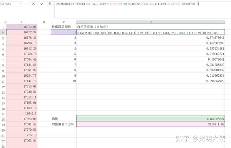Click inside the formula bar text

pos(127,4)
